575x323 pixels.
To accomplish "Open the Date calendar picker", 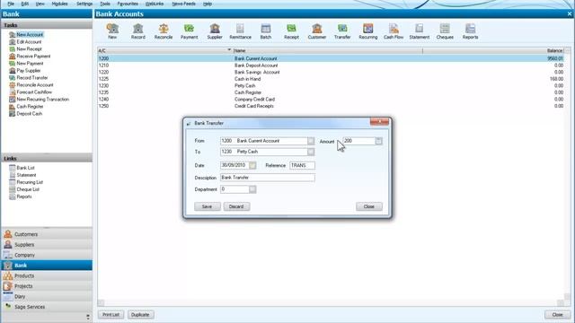I will point(252,165).
